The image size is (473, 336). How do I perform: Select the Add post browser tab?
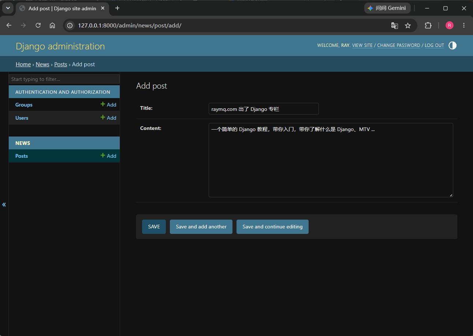click(x=62, y=8)
